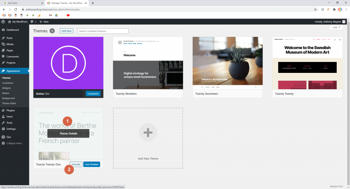
Task: Click the Comments icon in sidebar
Action: coord(3,57)
